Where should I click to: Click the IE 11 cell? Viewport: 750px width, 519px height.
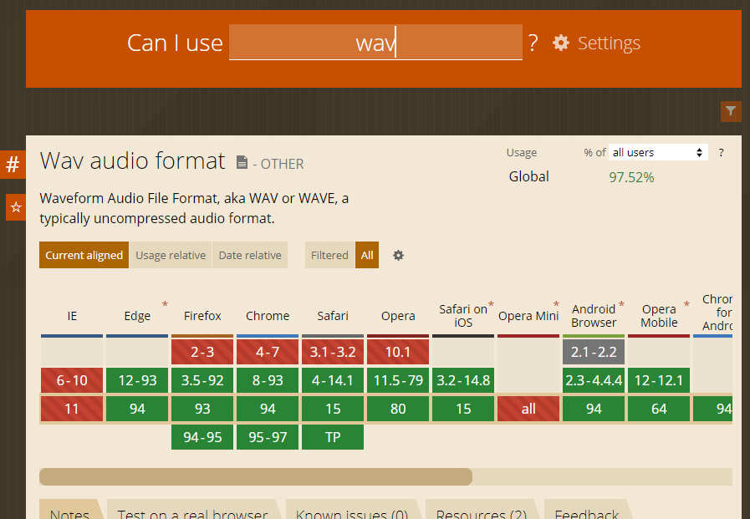tap(72, 409)
